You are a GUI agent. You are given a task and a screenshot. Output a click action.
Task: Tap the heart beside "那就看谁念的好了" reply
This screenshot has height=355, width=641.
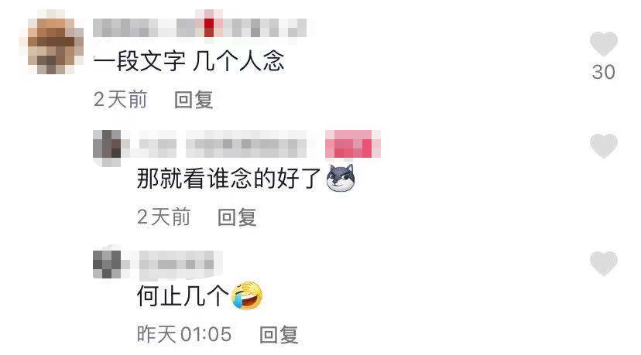[603, 145]
